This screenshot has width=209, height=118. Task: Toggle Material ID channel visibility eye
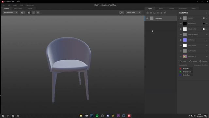181,56
